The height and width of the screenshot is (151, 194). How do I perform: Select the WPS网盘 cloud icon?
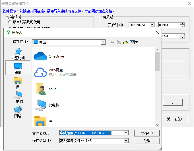(x=40, y=72)
